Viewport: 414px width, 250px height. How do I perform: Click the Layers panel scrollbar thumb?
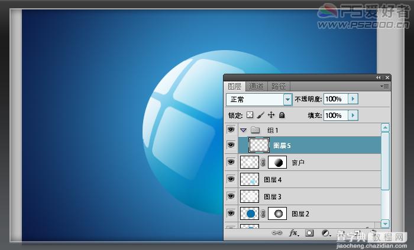(x=385, y=161)
